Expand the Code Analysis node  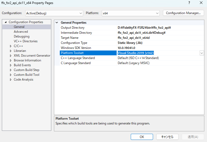click(x=11, y=80)
